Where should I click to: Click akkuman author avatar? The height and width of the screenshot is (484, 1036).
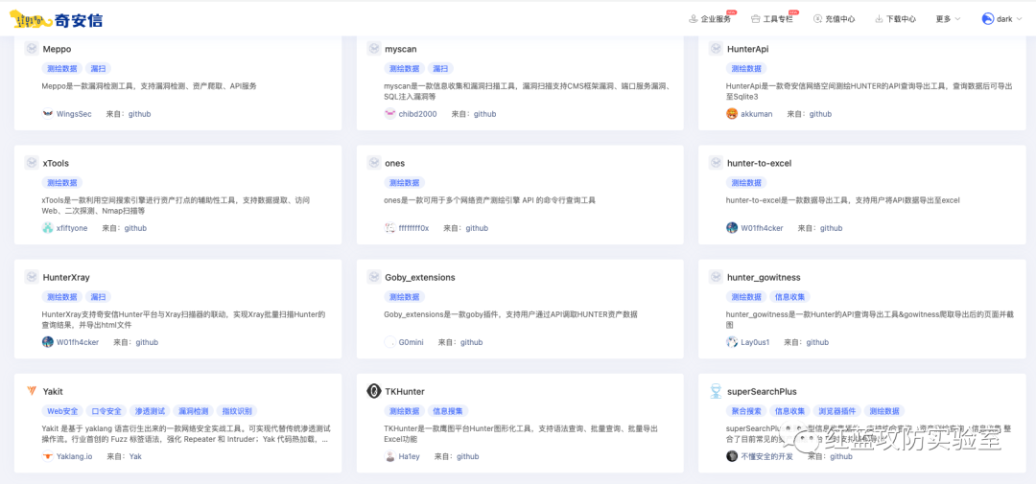[x=732, y=113]
